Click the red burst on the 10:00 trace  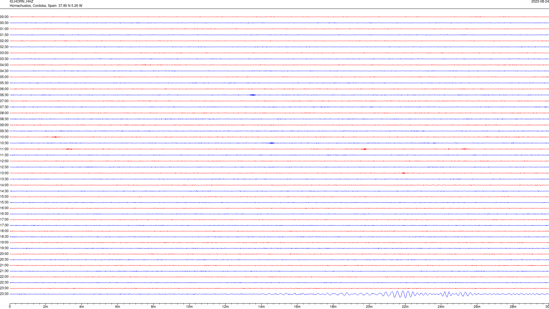point(56,137)
